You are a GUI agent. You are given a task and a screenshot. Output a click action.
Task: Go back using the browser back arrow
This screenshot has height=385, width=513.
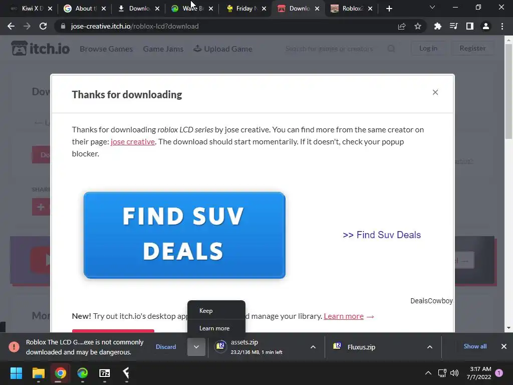click(11, 26)
